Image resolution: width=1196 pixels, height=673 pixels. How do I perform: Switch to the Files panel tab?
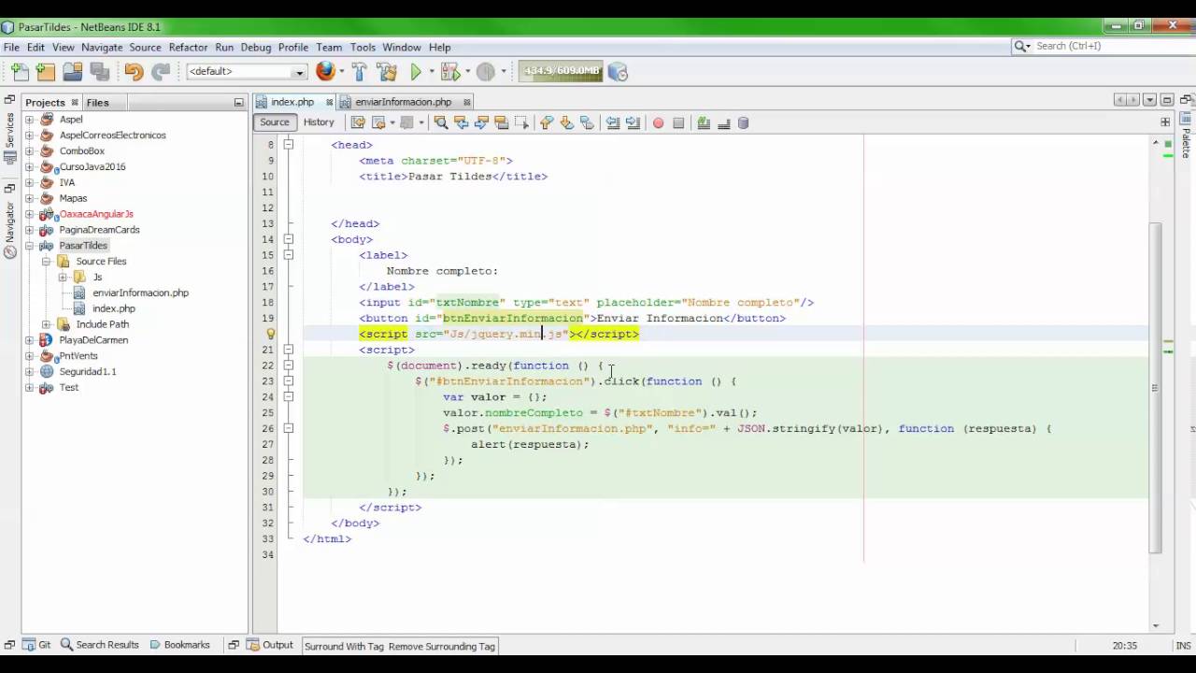[97, 103]
